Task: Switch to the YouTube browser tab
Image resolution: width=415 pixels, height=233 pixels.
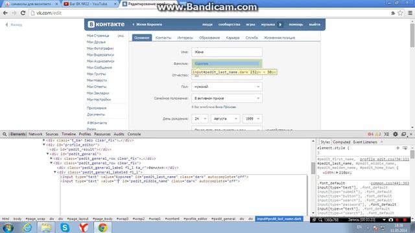Action: click(x=89, y=4)
